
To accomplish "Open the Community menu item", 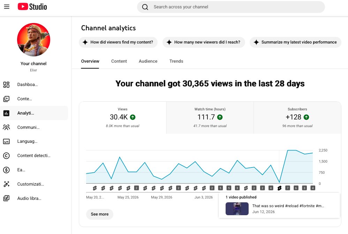I will pyautogui.click(x=34, y=127).
